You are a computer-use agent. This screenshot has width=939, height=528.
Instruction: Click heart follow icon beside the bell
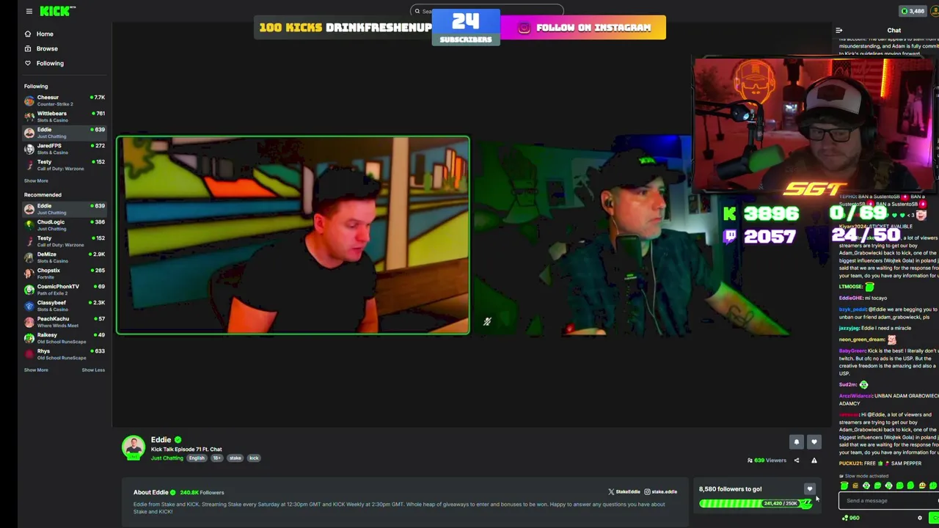814,442
